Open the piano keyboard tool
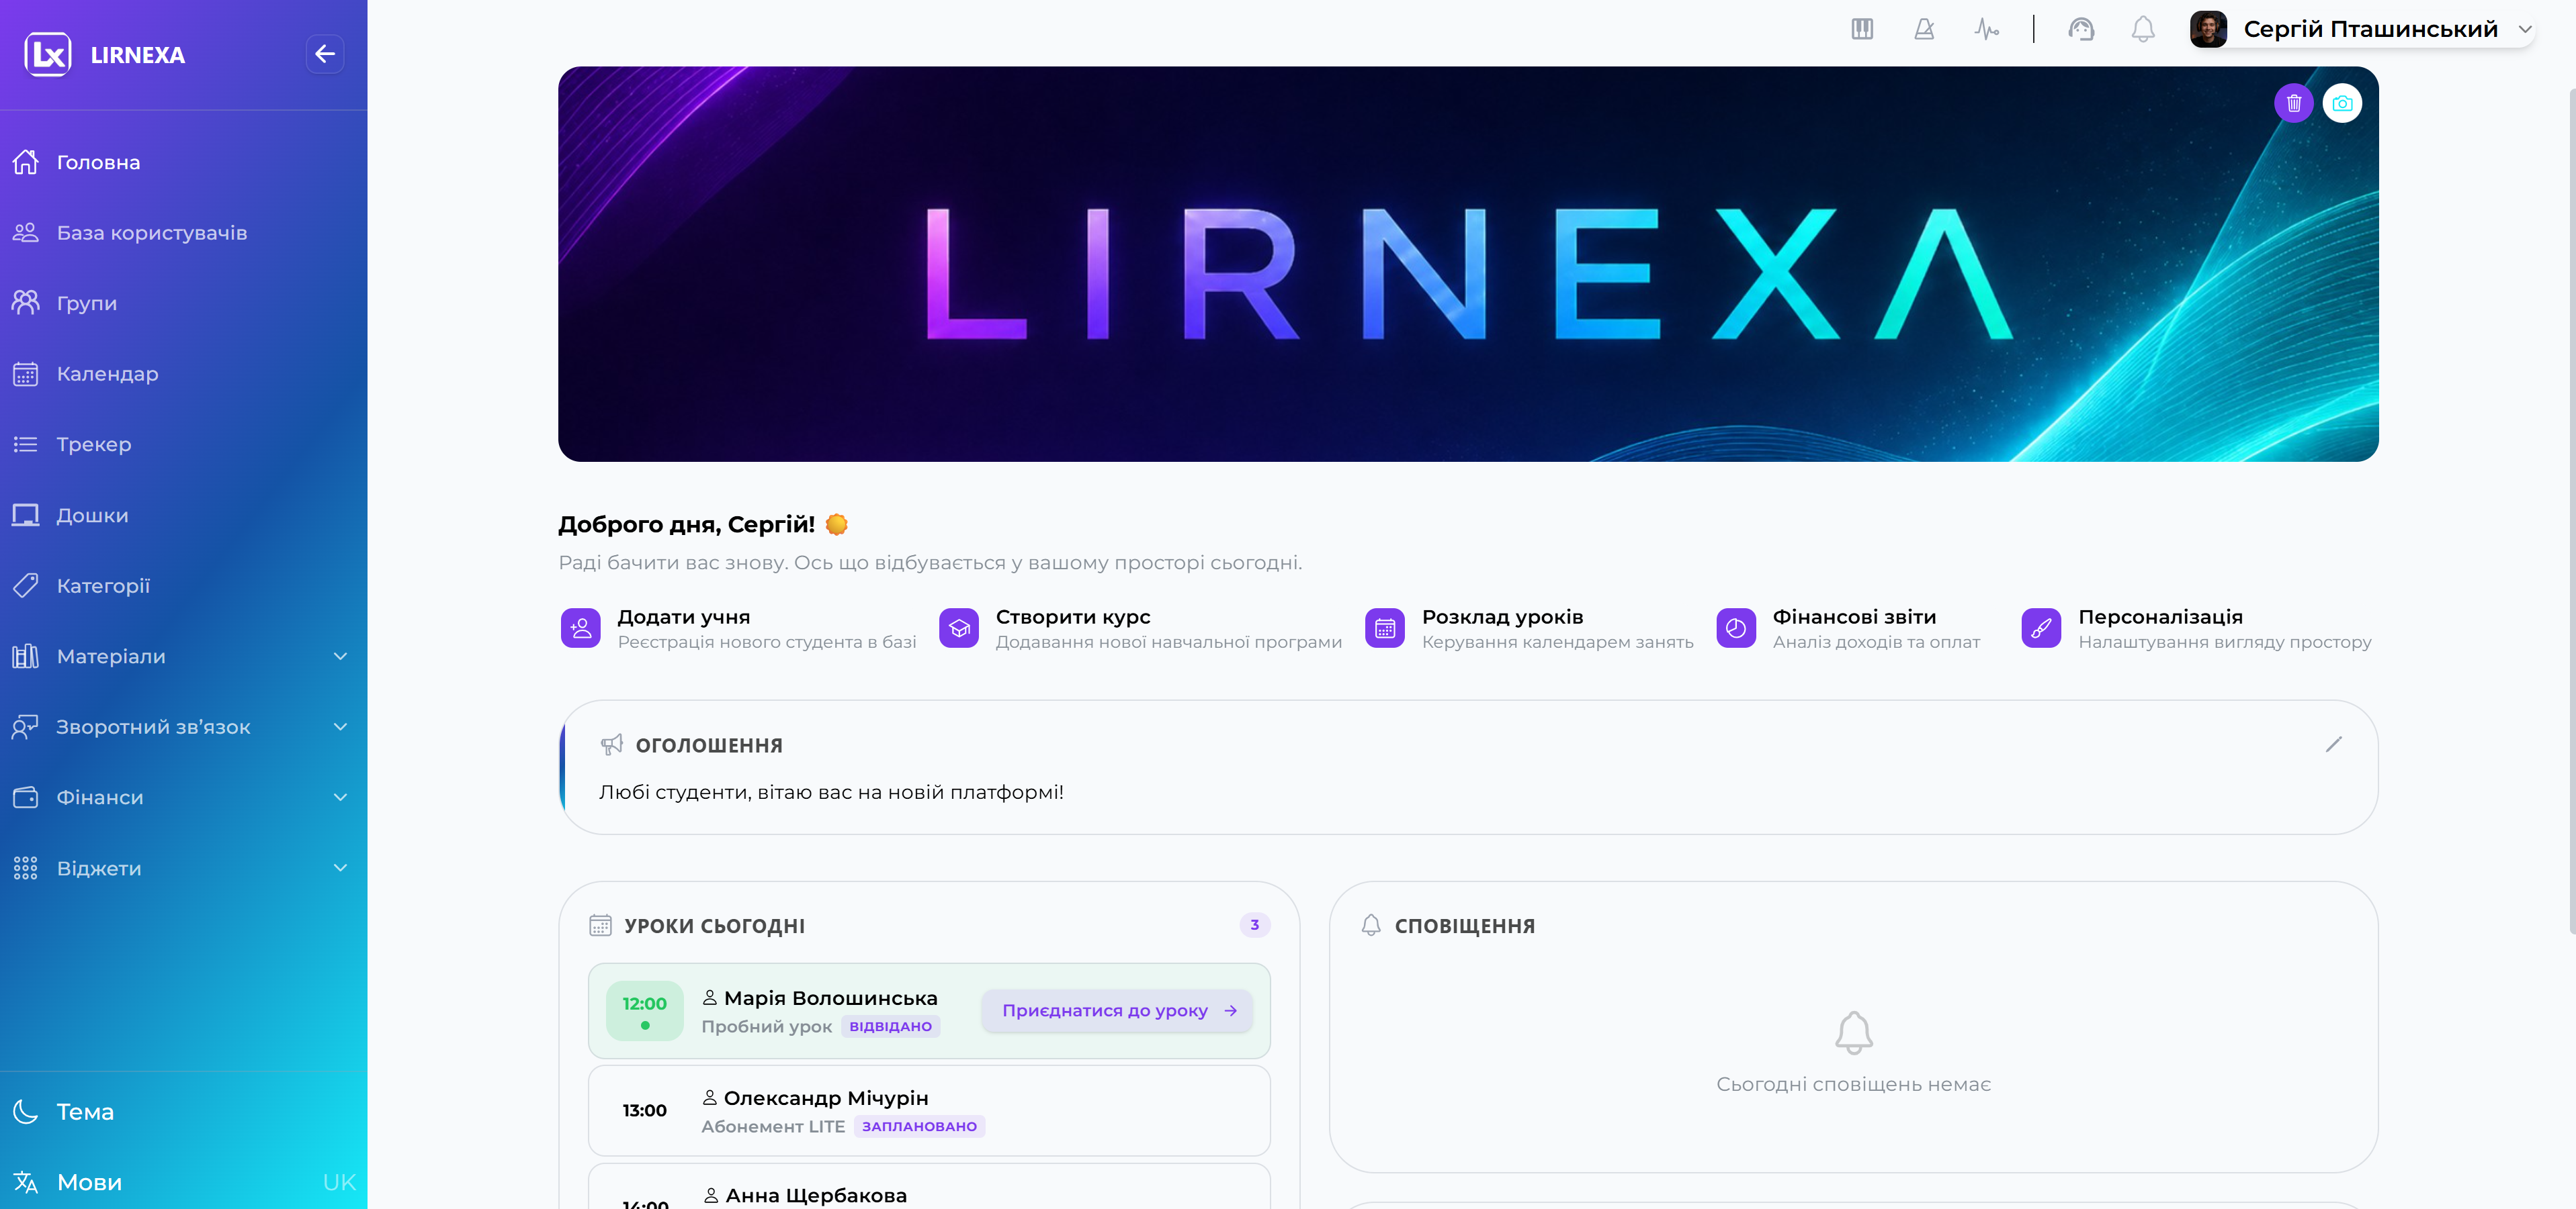This screenshot has height=1209, width=2576. 1862,29
